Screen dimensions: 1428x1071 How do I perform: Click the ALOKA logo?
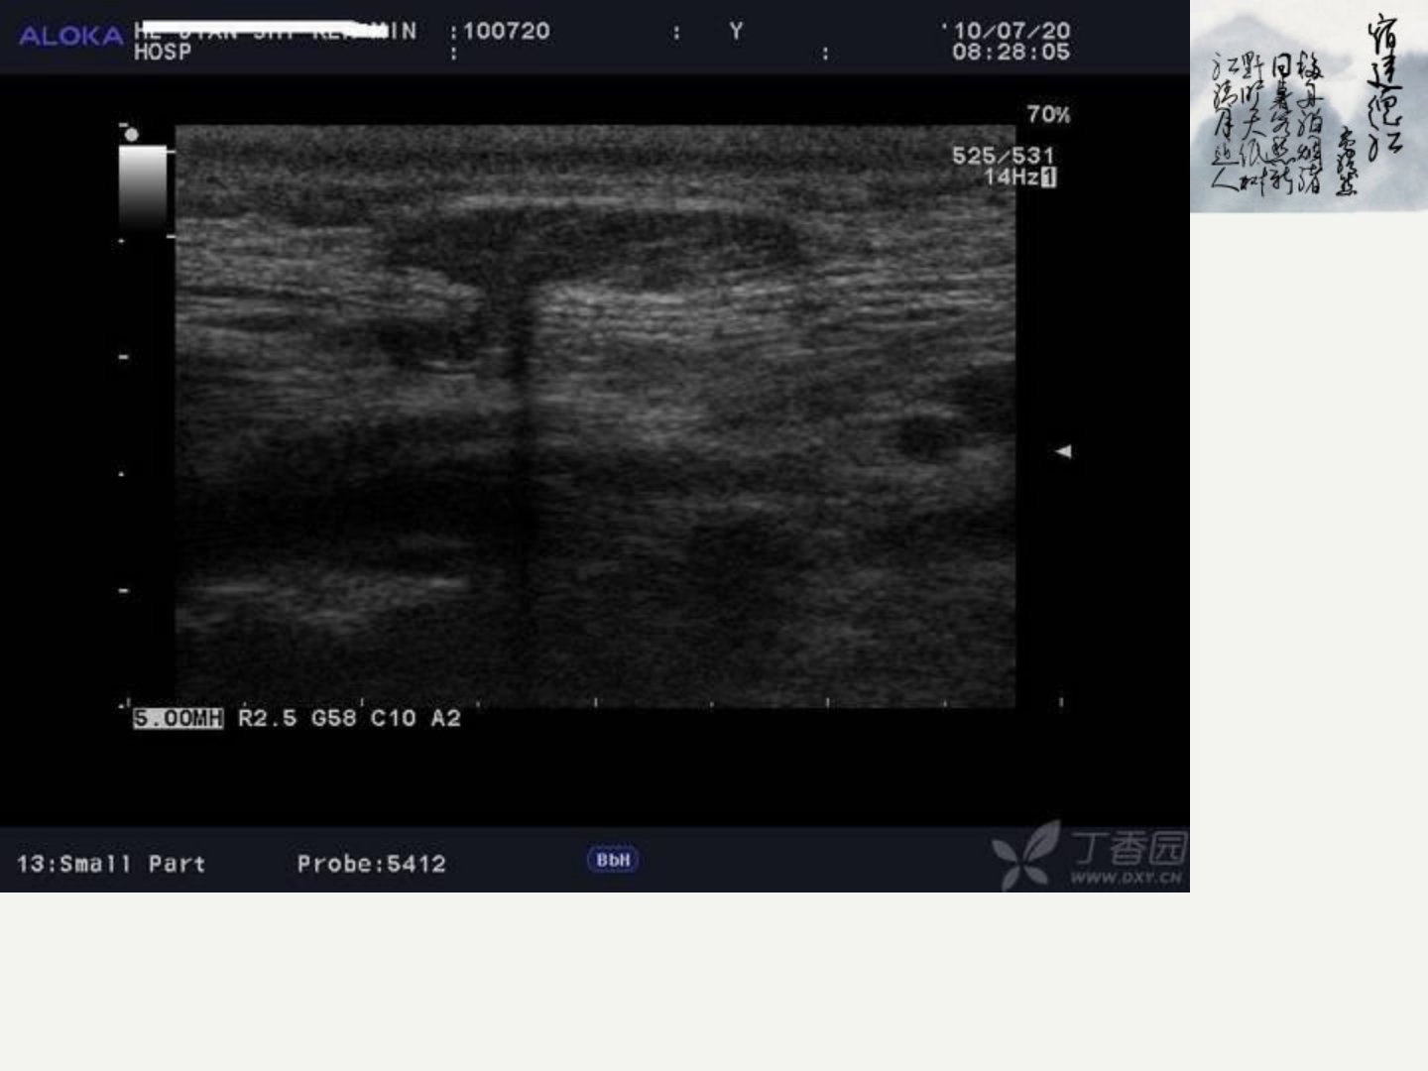click(70, 37)
